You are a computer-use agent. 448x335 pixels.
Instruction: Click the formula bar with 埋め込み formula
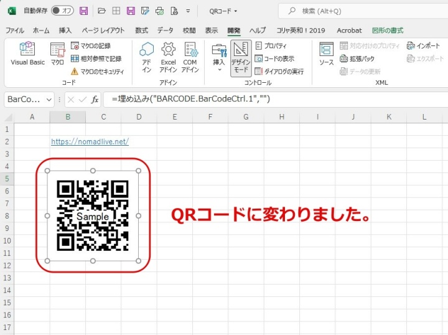(x=276, y=99)
